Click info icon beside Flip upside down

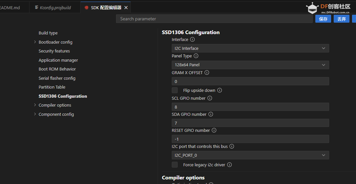tap(220, 90)
